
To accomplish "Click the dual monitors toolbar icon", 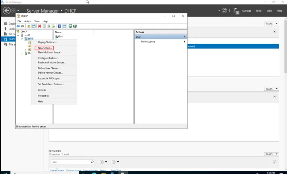I will coord(75,26).
